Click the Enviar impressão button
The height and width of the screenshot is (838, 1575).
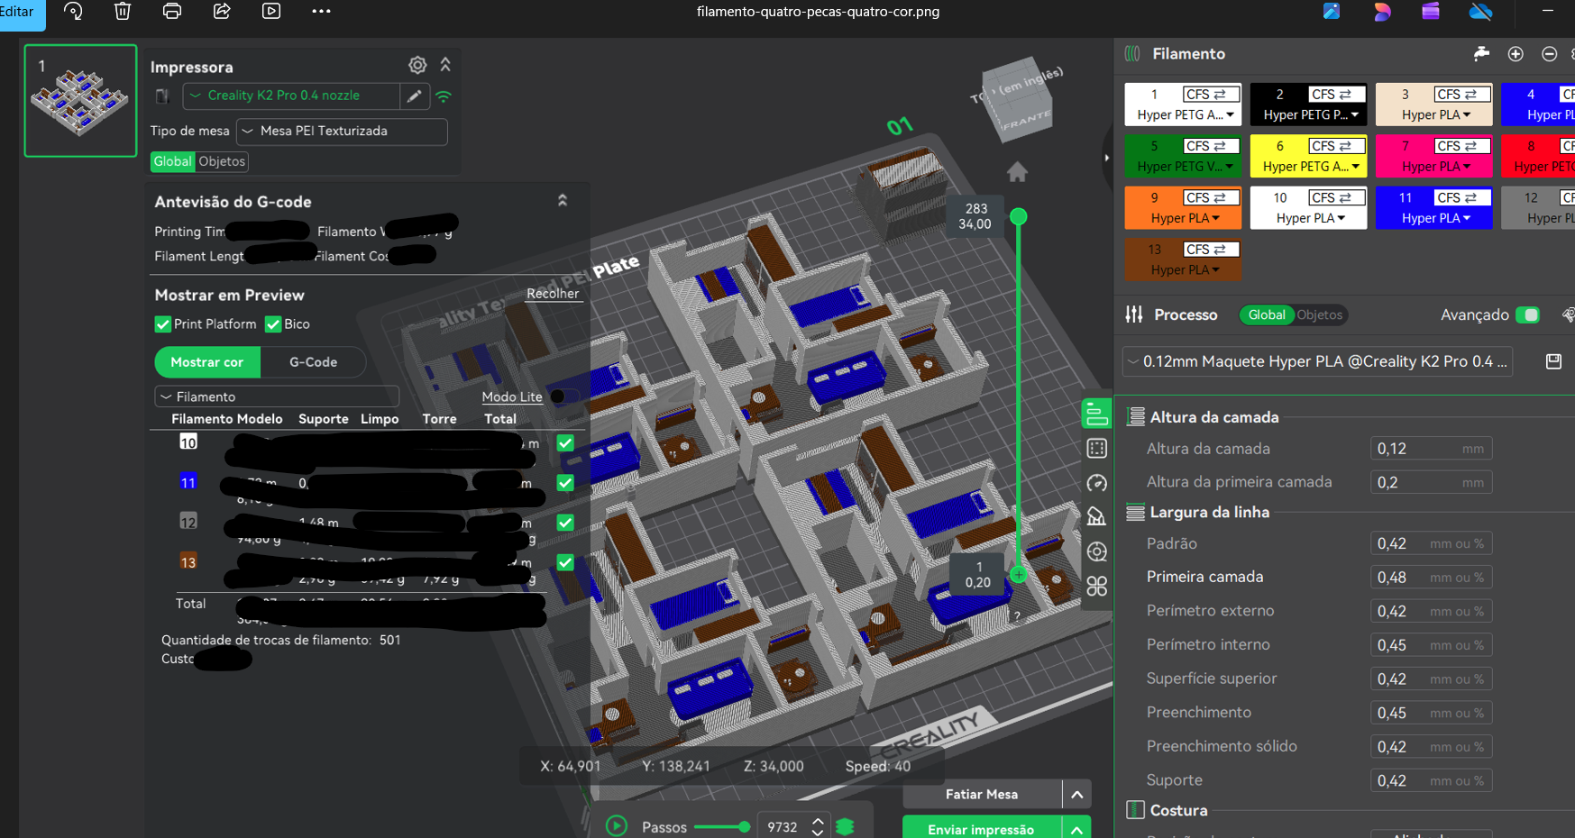[981, 828]
